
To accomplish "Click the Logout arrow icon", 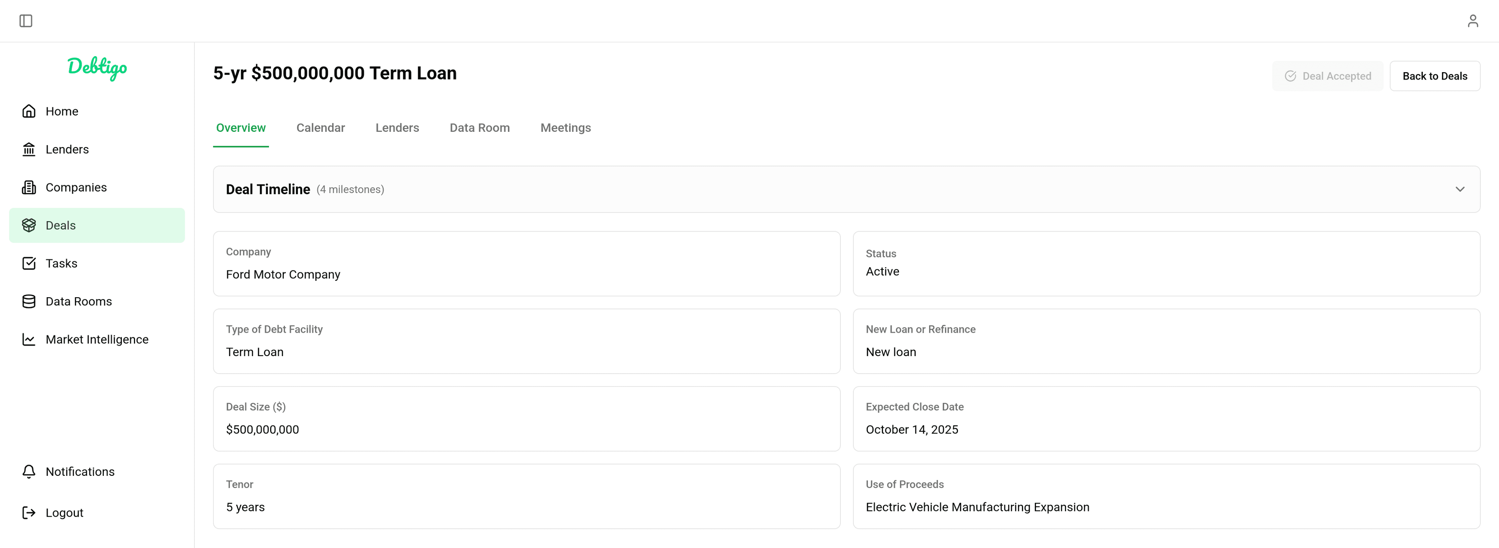I will (x=30, y=513).
